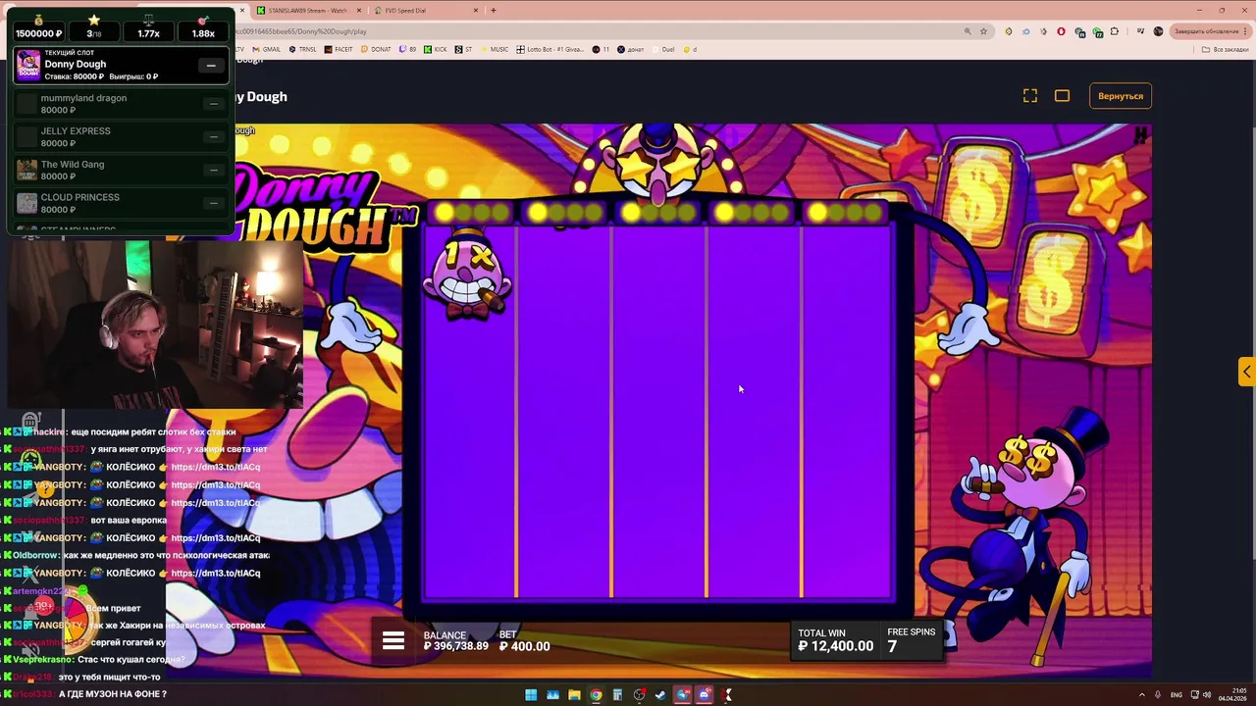Collapse The Wild Gang row with minus button
Image resolution: width=1256 pixels, height=706 pixels.
point(213,170)
